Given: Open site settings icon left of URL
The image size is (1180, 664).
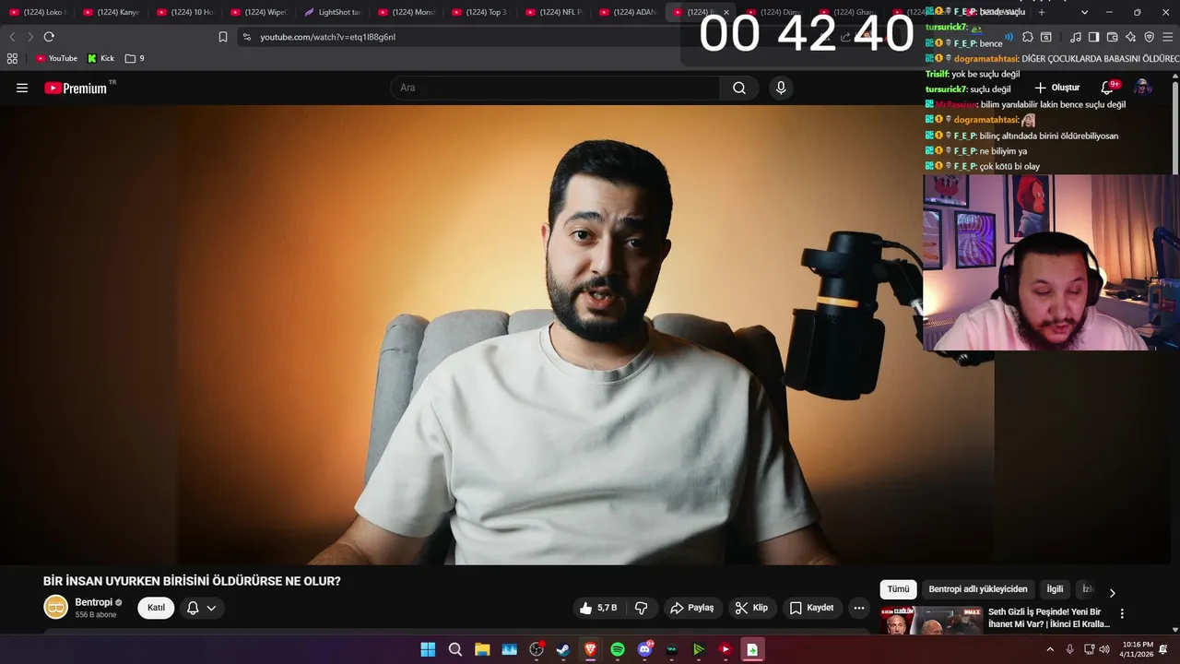Looking at the screenshot, I should coord(246,37).
